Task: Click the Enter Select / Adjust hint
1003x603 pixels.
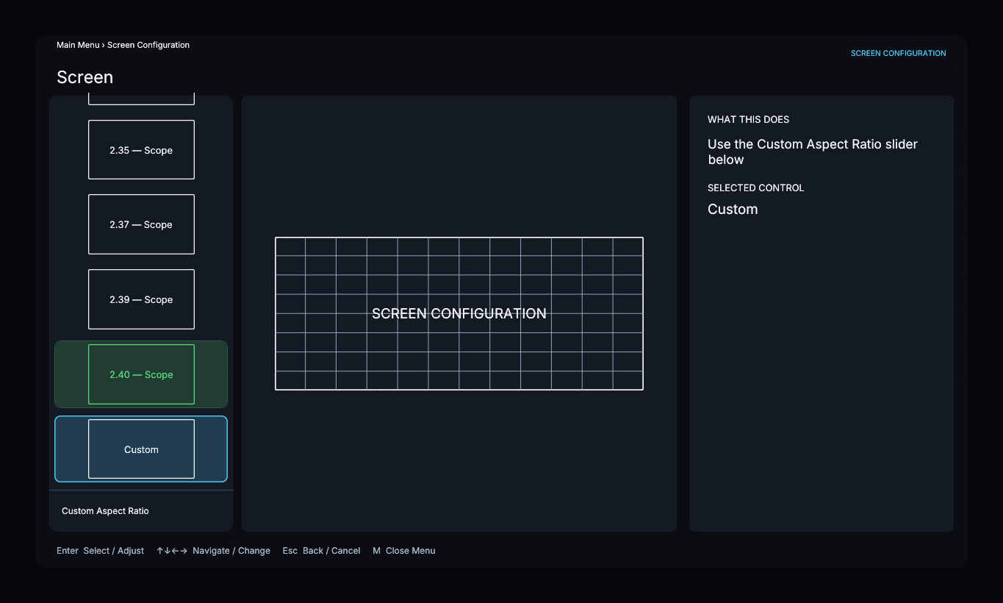Action: tap(100, 551)
